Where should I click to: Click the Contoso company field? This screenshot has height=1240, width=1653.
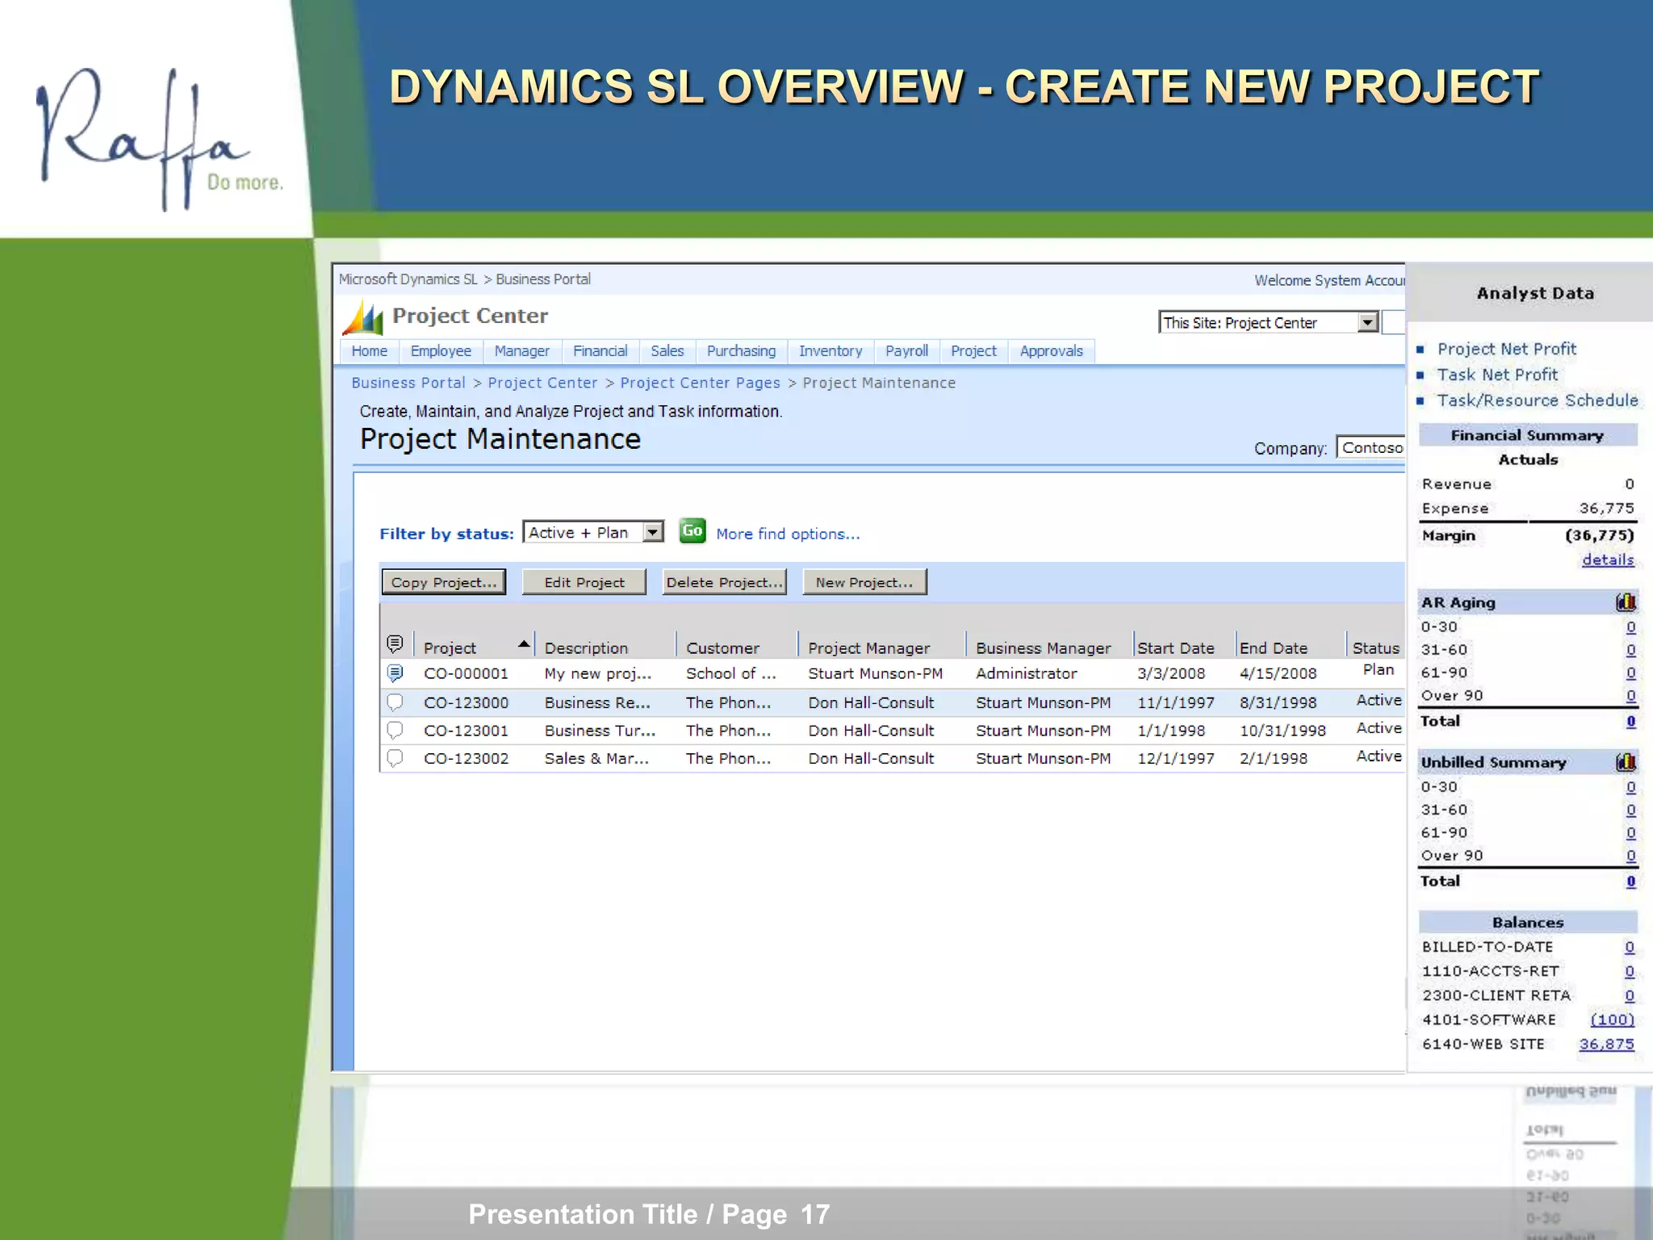click(1371, 448)
